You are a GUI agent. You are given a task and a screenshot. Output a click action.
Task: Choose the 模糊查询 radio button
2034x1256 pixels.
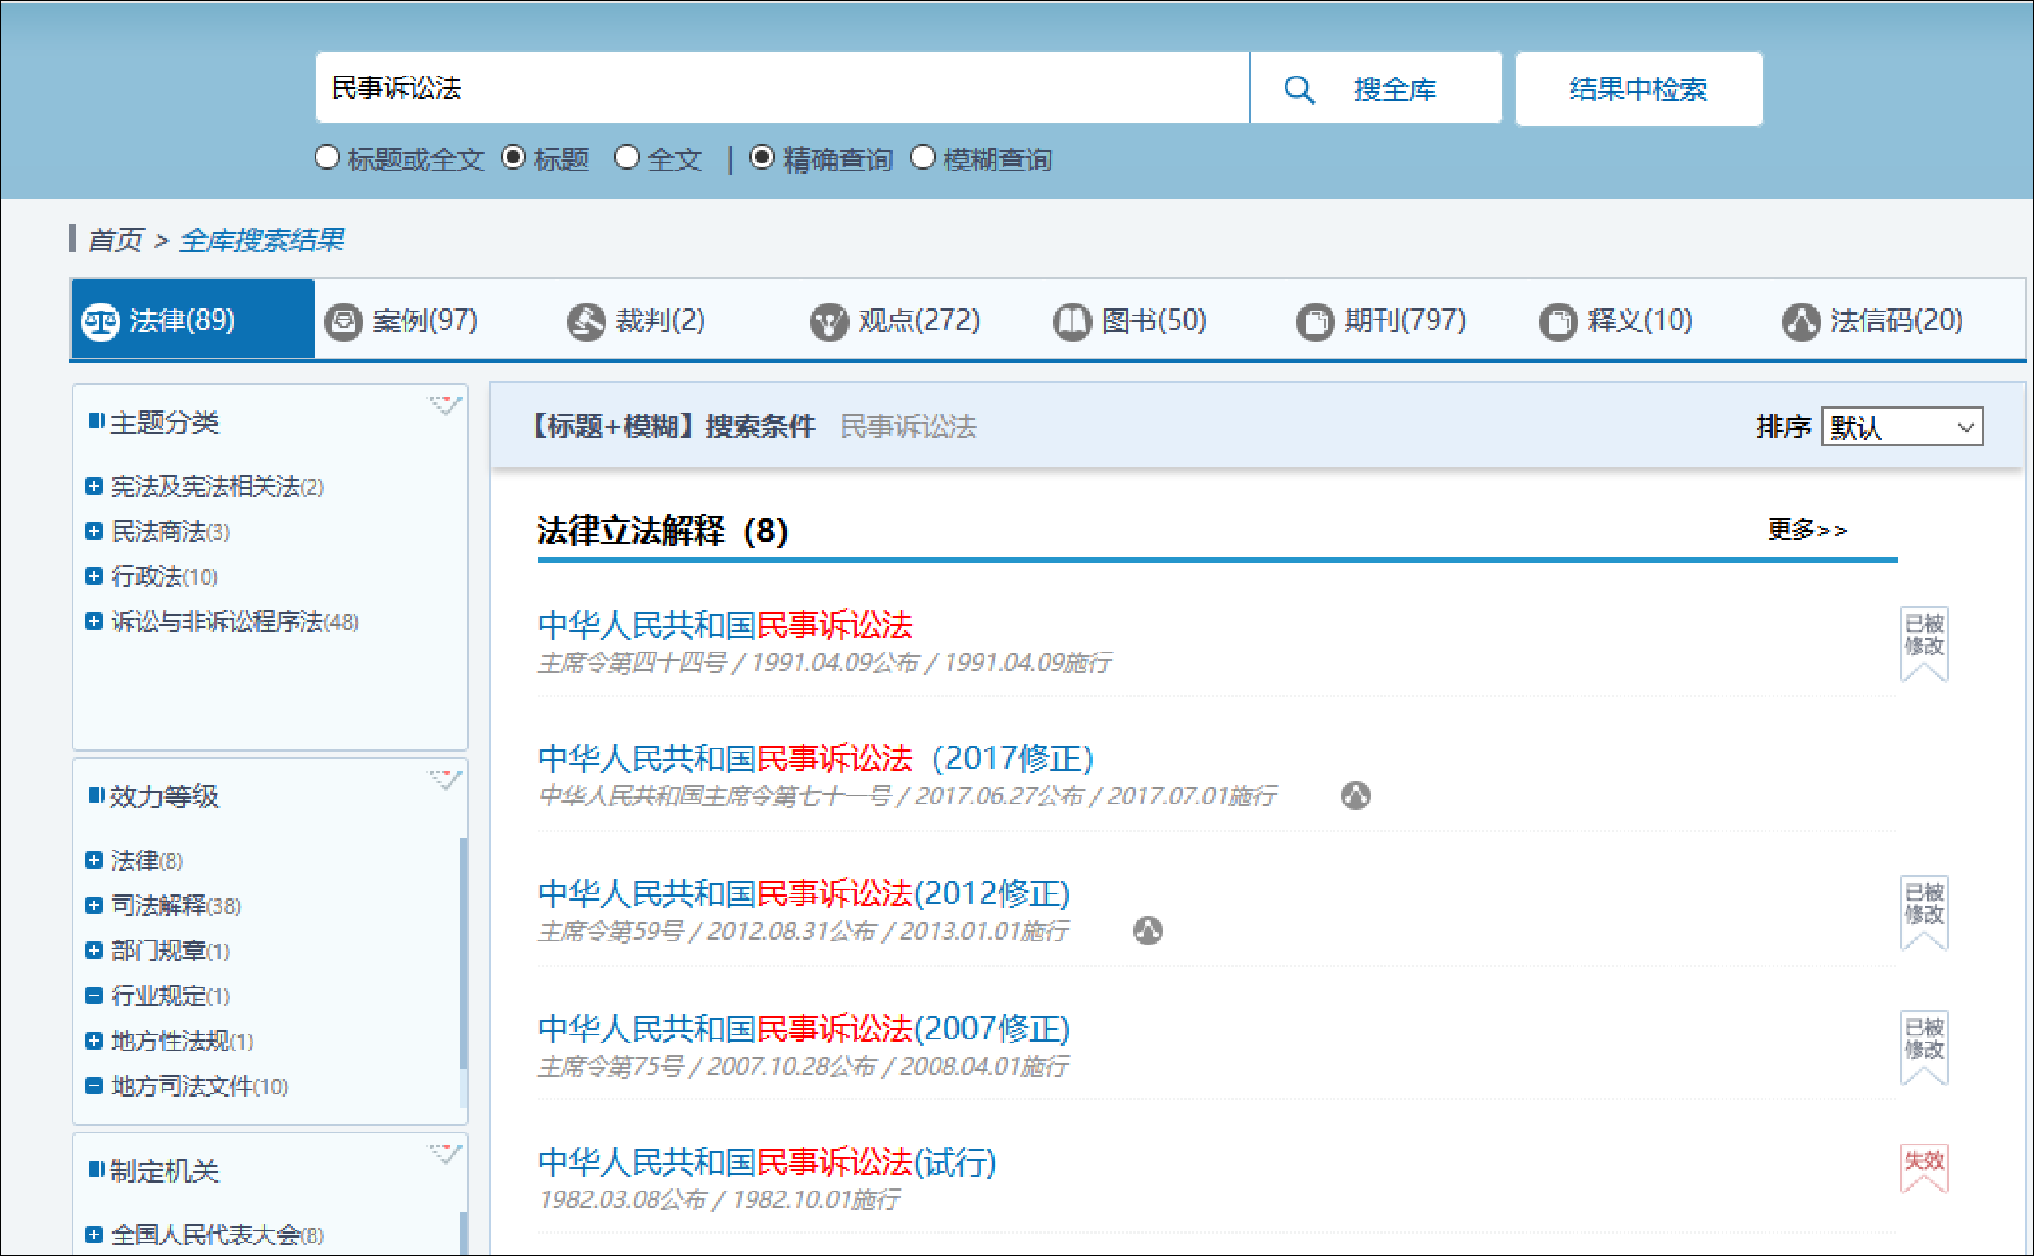(x=923, y=157)
